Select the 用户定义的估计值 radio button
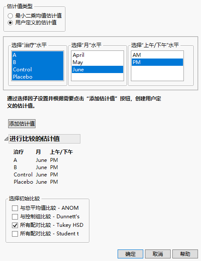Viewport: 201px width, 261px height. point(10,23)
